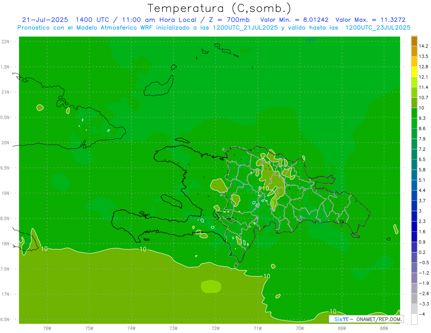Click the "SisTT - ONAMET/REP.DOM." credit label
Viewport: 431px width, 333px height.
(366, 319)
